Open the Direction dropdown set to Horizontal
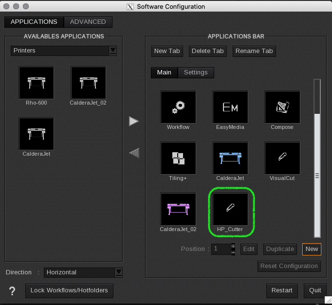Viewport: 332px width, 305px height. pos(83,272)
